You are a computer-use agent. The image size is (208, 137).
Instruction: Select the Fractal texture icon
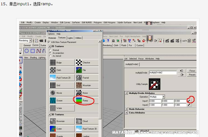click(x=78, y=78)
